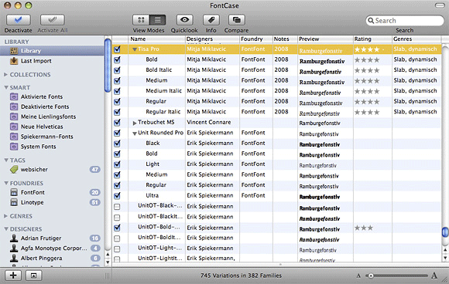Click the sidebar scroll down arrow
449x284 pixels.
click(x=108, y=262)
